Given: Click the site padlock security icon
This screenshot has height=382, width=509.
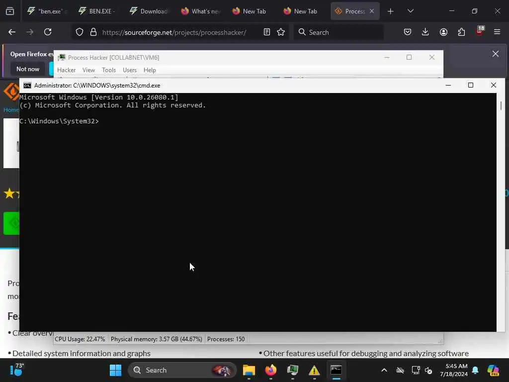Looking at the screenshot, I should (93, 32).
